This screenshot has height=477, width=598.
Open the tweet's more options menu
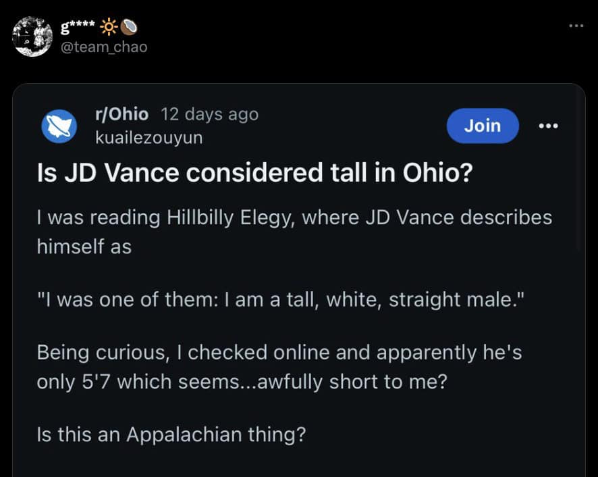coord(575,27)
